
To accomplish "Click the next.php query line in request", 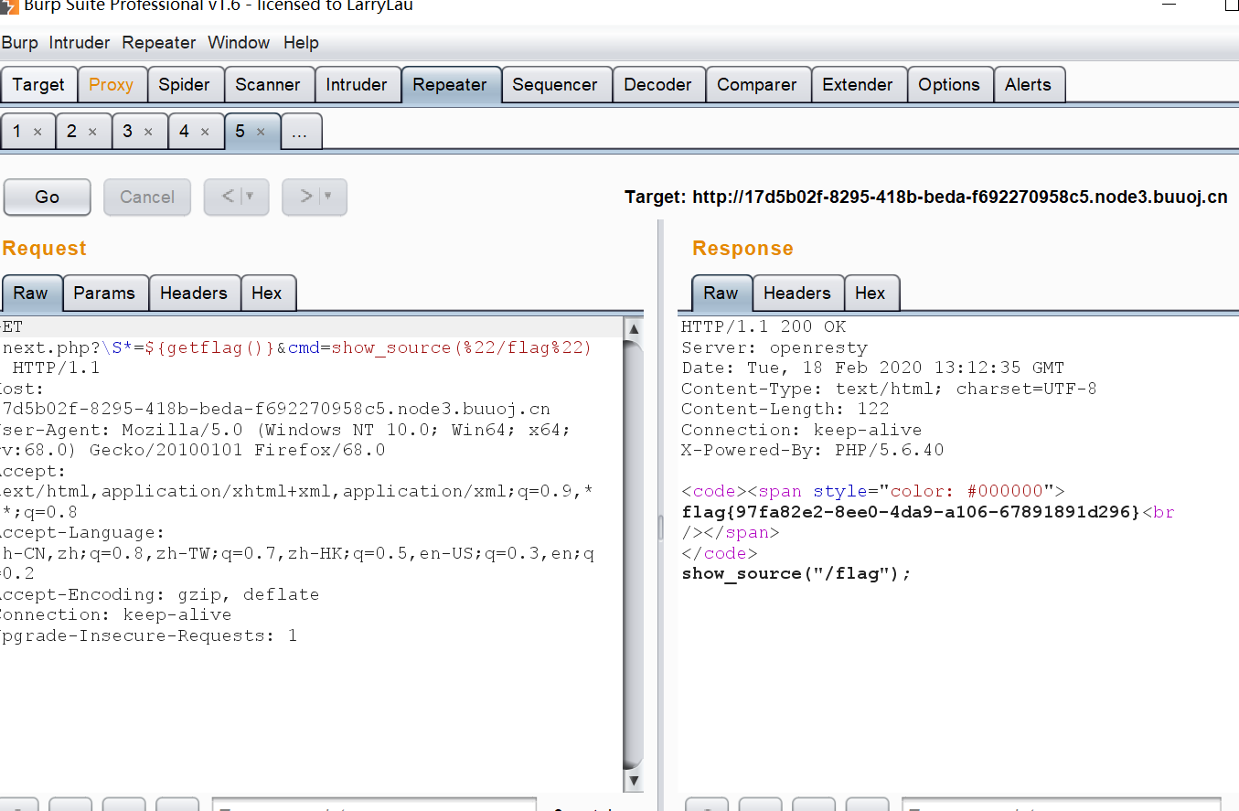I will point(298,348).
